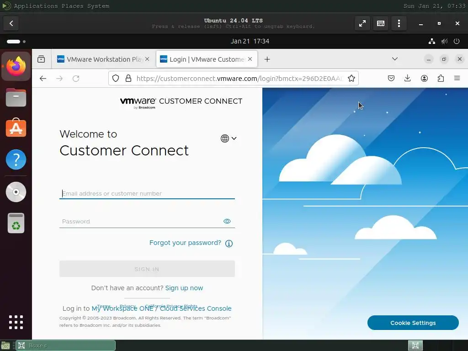Open the Trash icon in the dock
The width and height of the screenshot is (468, 351).
click(16, 223)
